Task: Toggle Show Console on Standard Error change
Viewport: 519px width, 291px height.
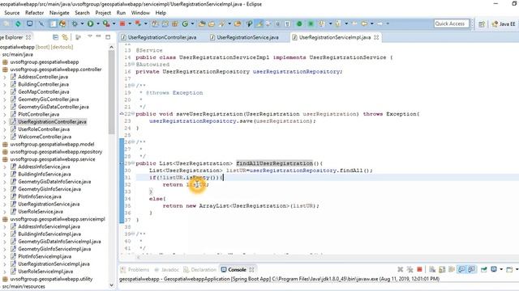Action: (471, 269)
